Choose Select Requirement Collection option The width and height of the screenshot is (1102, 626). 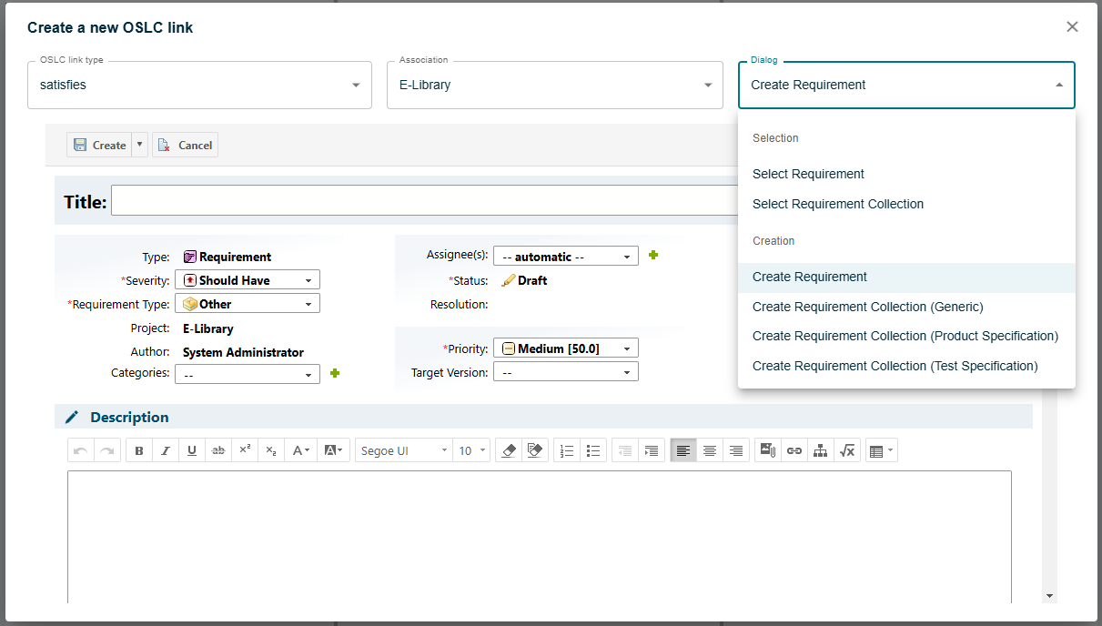[x=906, y=204]
